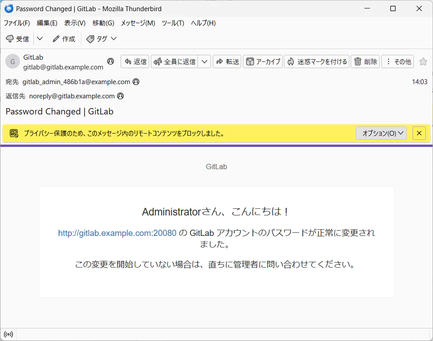433x341 pixels.
Task: Click the subject Password Changed | GitLab
Action: (x=60, y=111)
